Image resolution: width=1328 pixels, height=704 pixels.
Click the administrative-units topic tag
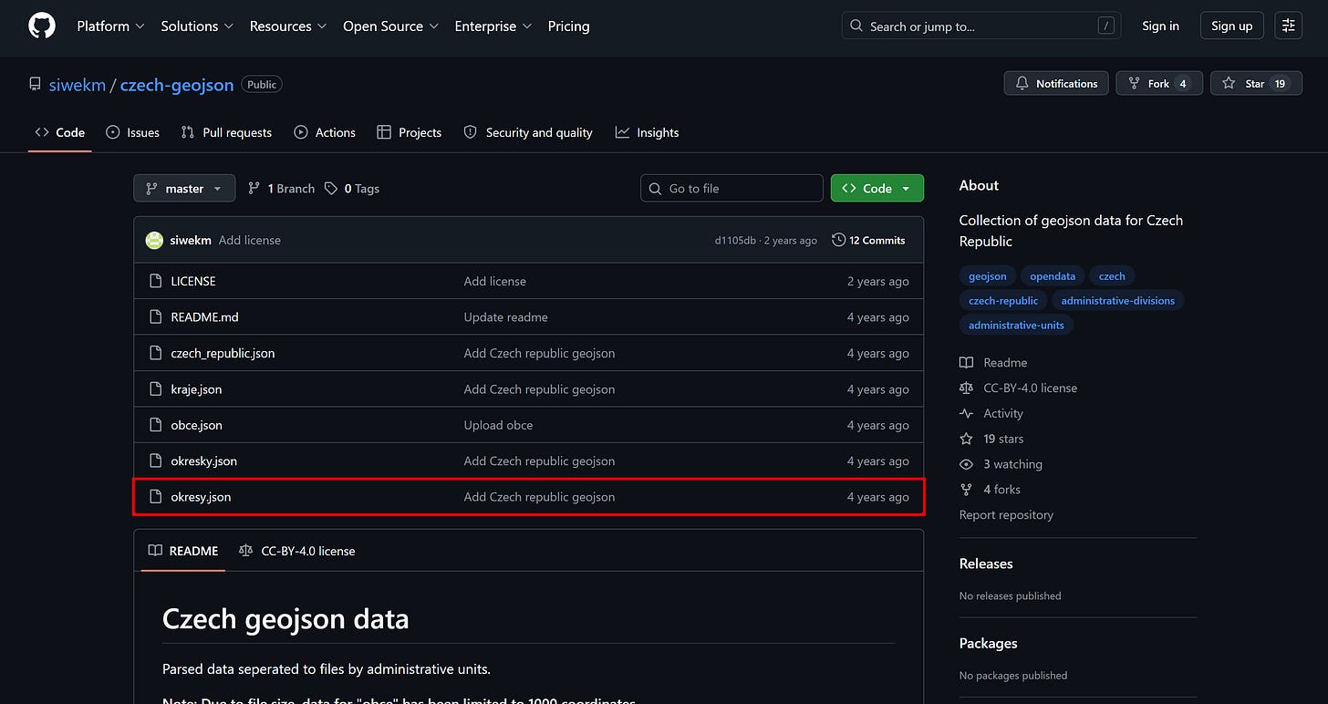[x=1016, y=325]
